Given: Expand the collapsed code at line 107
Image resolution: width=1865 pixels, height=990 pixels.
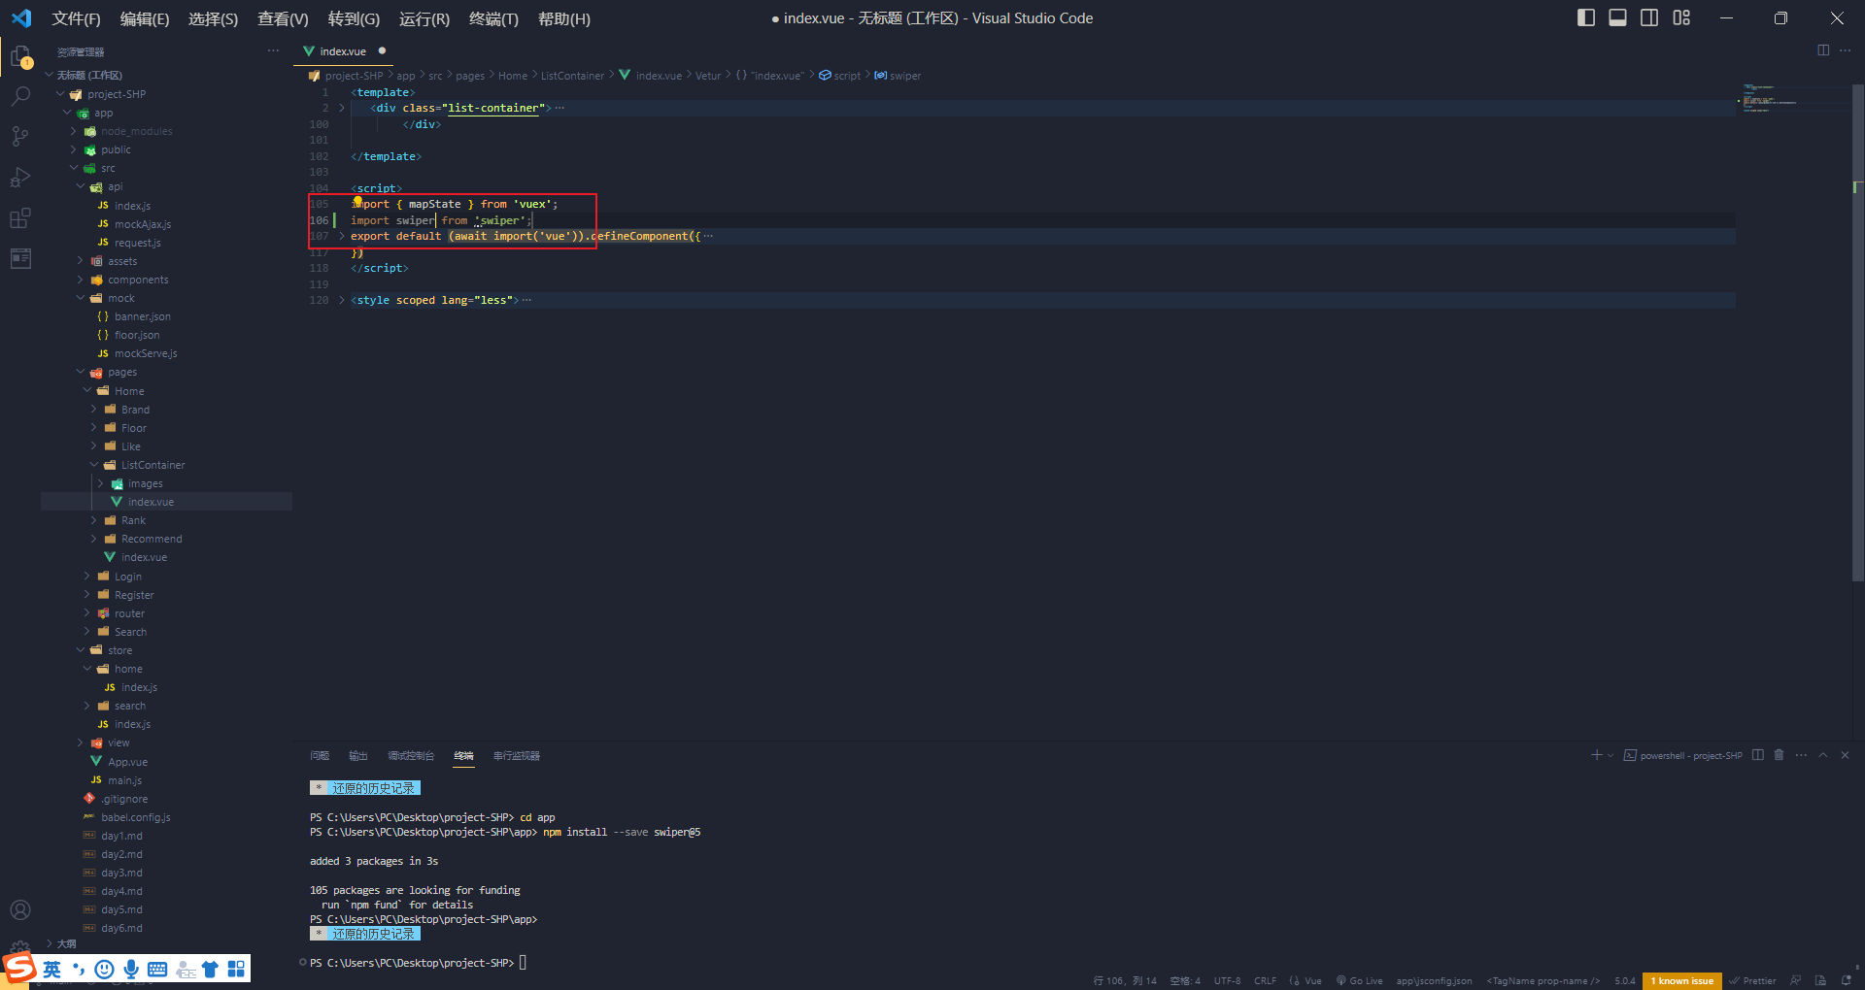Looking at the screenshot, I should [340, 236].
